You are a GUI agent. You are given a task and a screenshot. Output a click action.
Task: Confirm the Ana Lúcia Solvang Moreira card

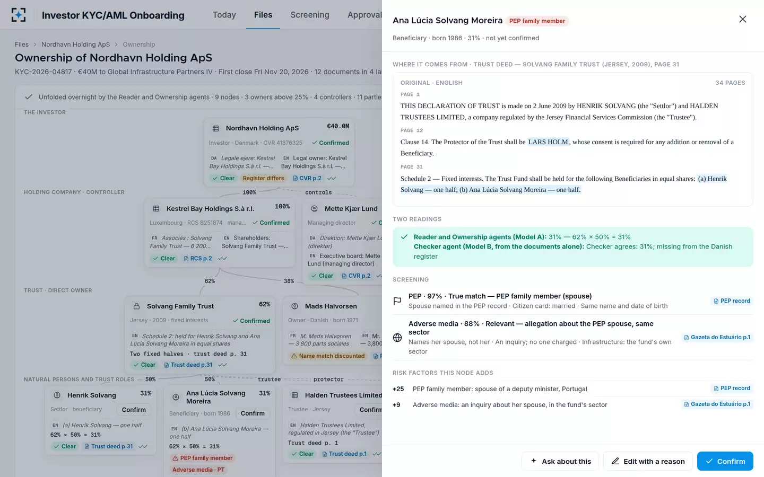[x=253, y=413]
